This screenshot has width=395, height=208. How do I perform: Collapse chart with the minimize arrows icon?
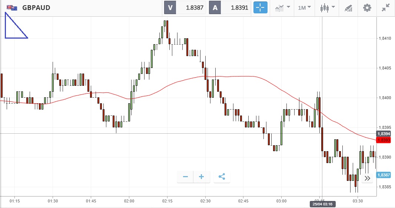(x=385, y=7)
